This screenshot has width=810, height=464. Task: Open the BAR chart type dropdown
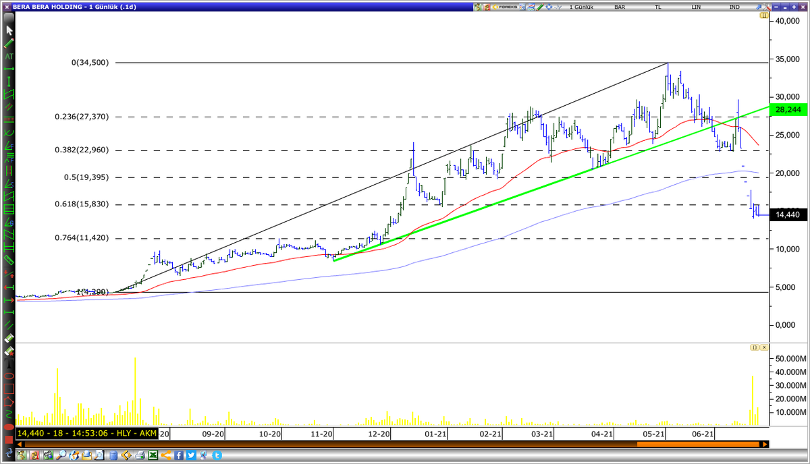tap(620, 7)
